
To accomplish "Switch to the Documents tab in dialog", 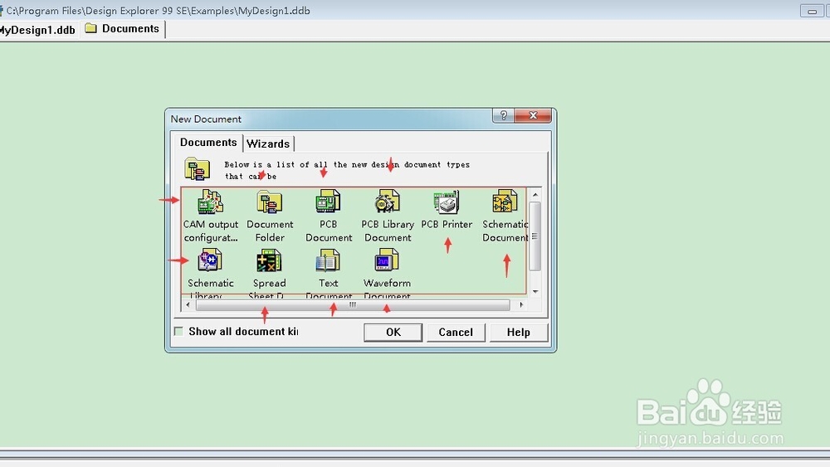I will click(x=208, y=143).
